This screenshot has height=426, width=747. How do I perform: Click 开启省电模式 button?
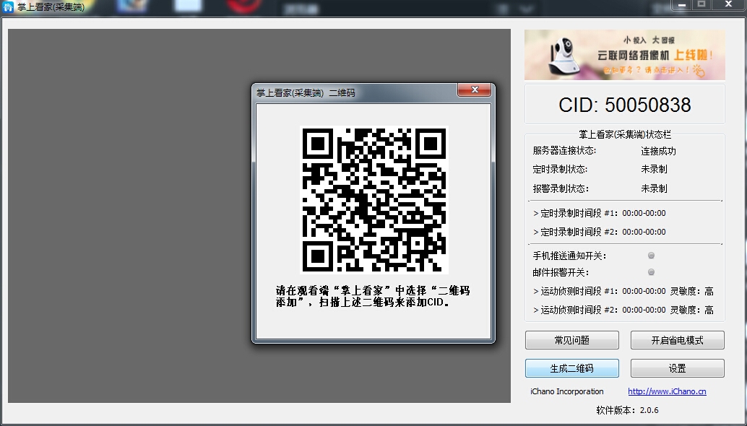tap(678, 340)
